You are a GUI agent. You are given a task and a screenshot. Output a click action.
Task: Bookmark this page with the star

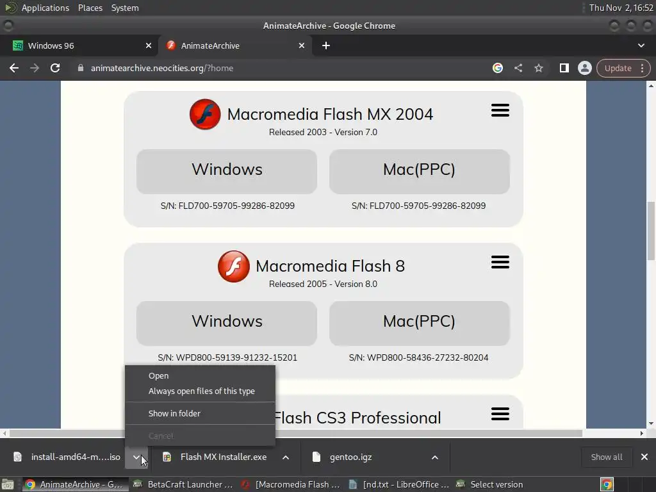coord(538,68)
